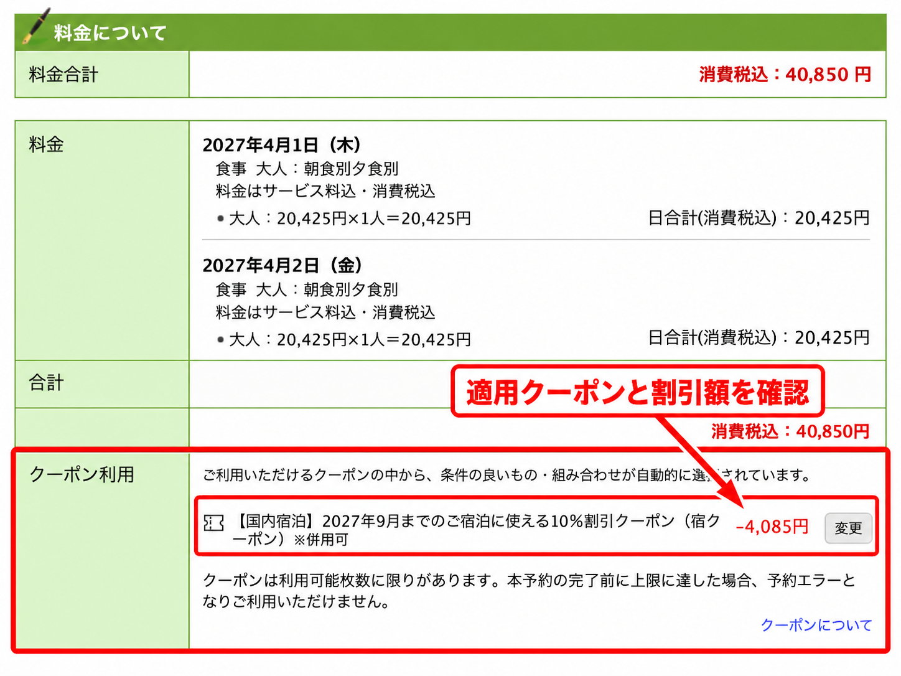Screen dimensions: 901x676
Task: Click the pen icon beside 料金について
Action: [36, 27]
